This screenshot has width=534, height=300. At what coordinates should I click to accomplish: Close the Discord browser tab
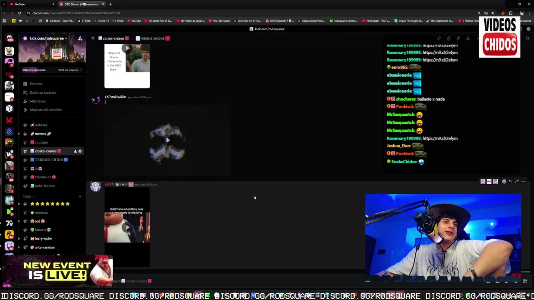[103, 4]
